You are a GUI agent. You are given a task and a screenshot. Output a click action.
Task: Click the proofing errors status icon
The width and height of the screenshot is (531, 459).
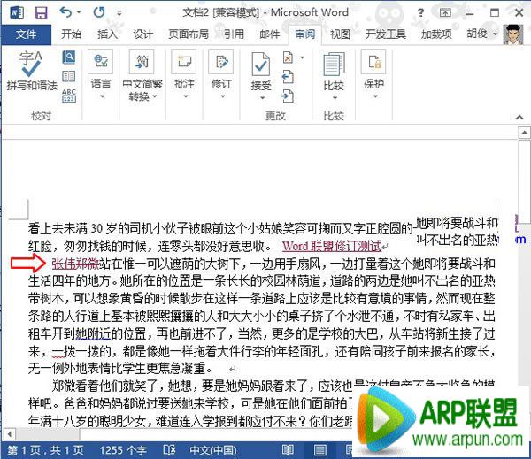point(169,450)
